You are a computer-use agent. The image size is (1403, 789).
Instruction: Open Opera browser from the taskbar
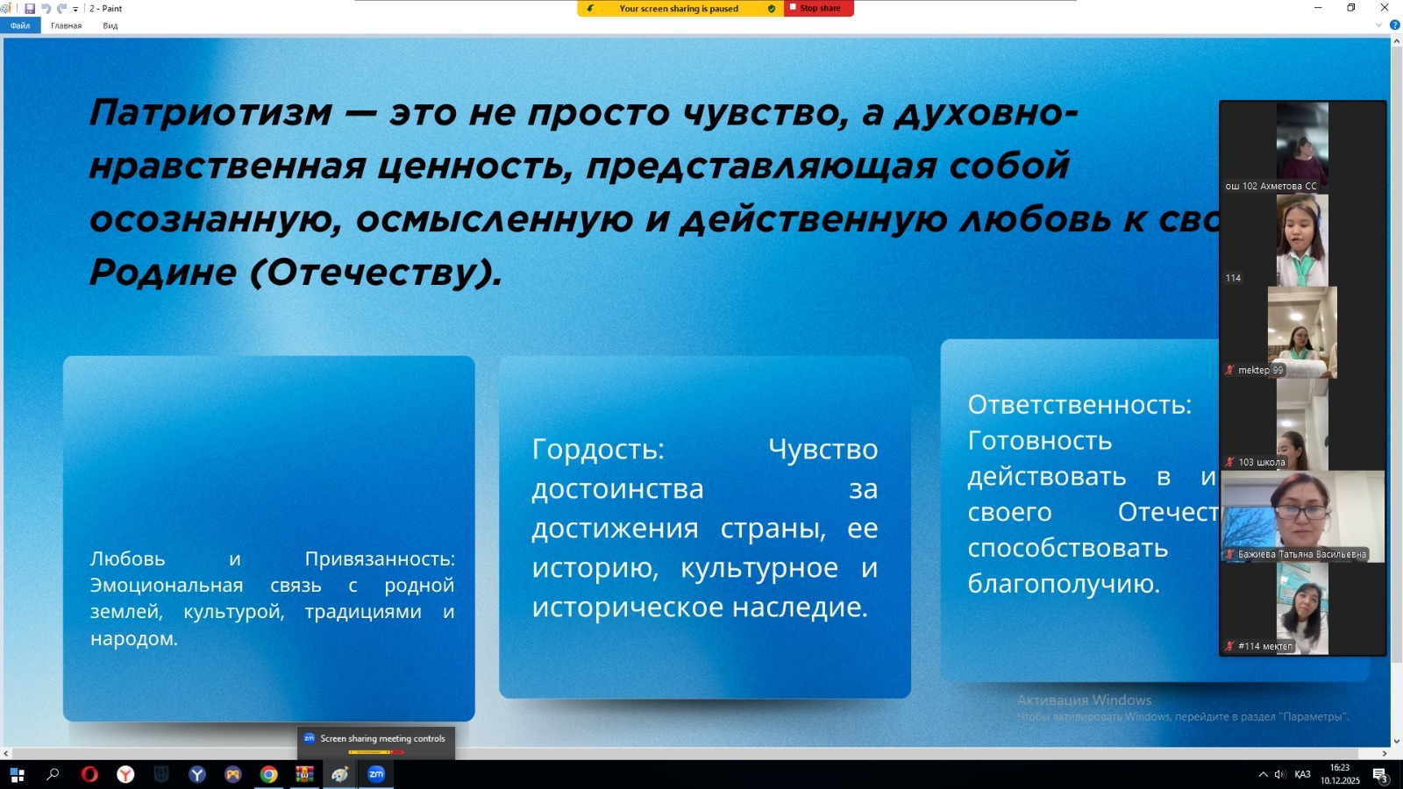(89, 774)
